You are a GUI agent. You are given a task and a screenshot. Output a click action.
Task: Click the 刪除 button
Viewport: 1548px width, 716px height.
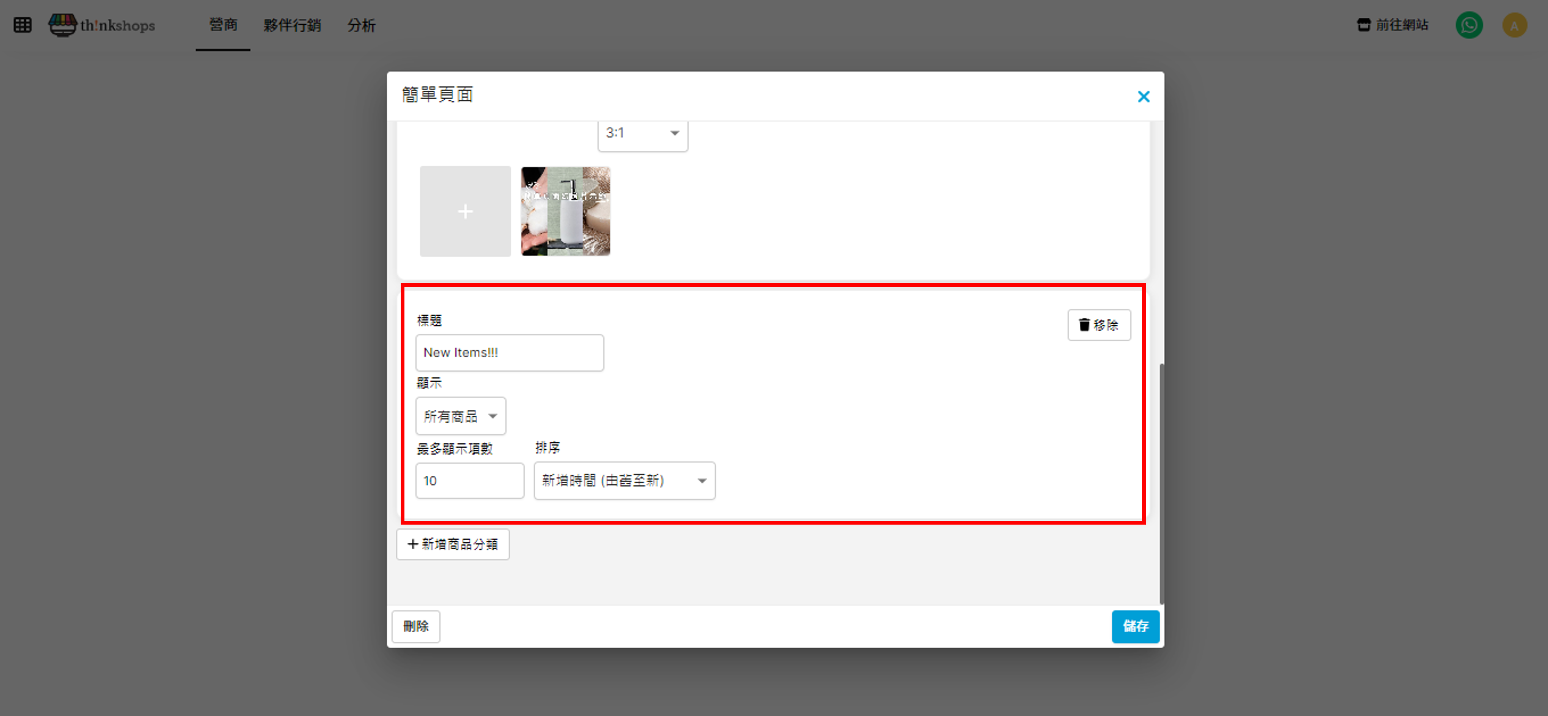[x=416, y=626]
